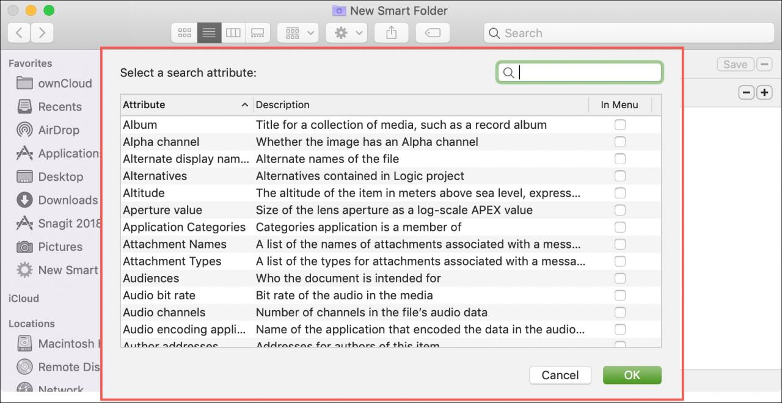Open Recents in the sidebar
This screenshot has width=782, height=403.
(50, 107)
